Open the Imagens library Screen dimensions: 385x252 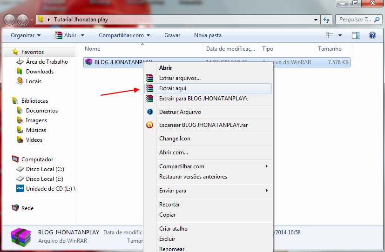36,120
